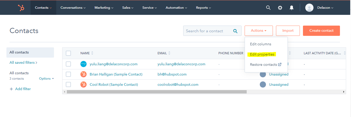
Task: Open search via top magnifier icon
Action: (x=268, y=8)
